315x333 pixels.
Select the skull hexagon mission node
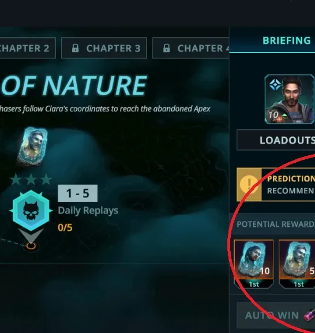click(31, 211)
